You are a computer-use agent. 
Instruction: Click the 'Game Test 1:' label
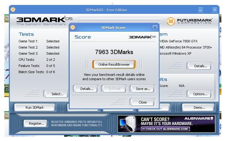(28, 41)
